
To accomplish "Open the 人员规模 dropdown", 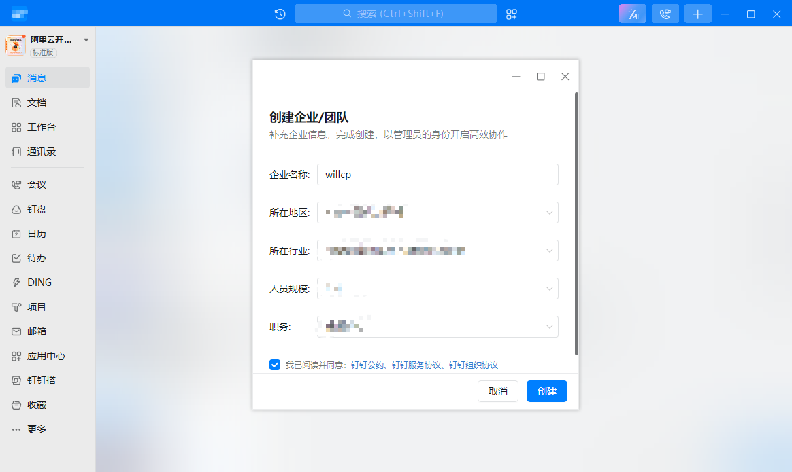I will tap(438, 289).
